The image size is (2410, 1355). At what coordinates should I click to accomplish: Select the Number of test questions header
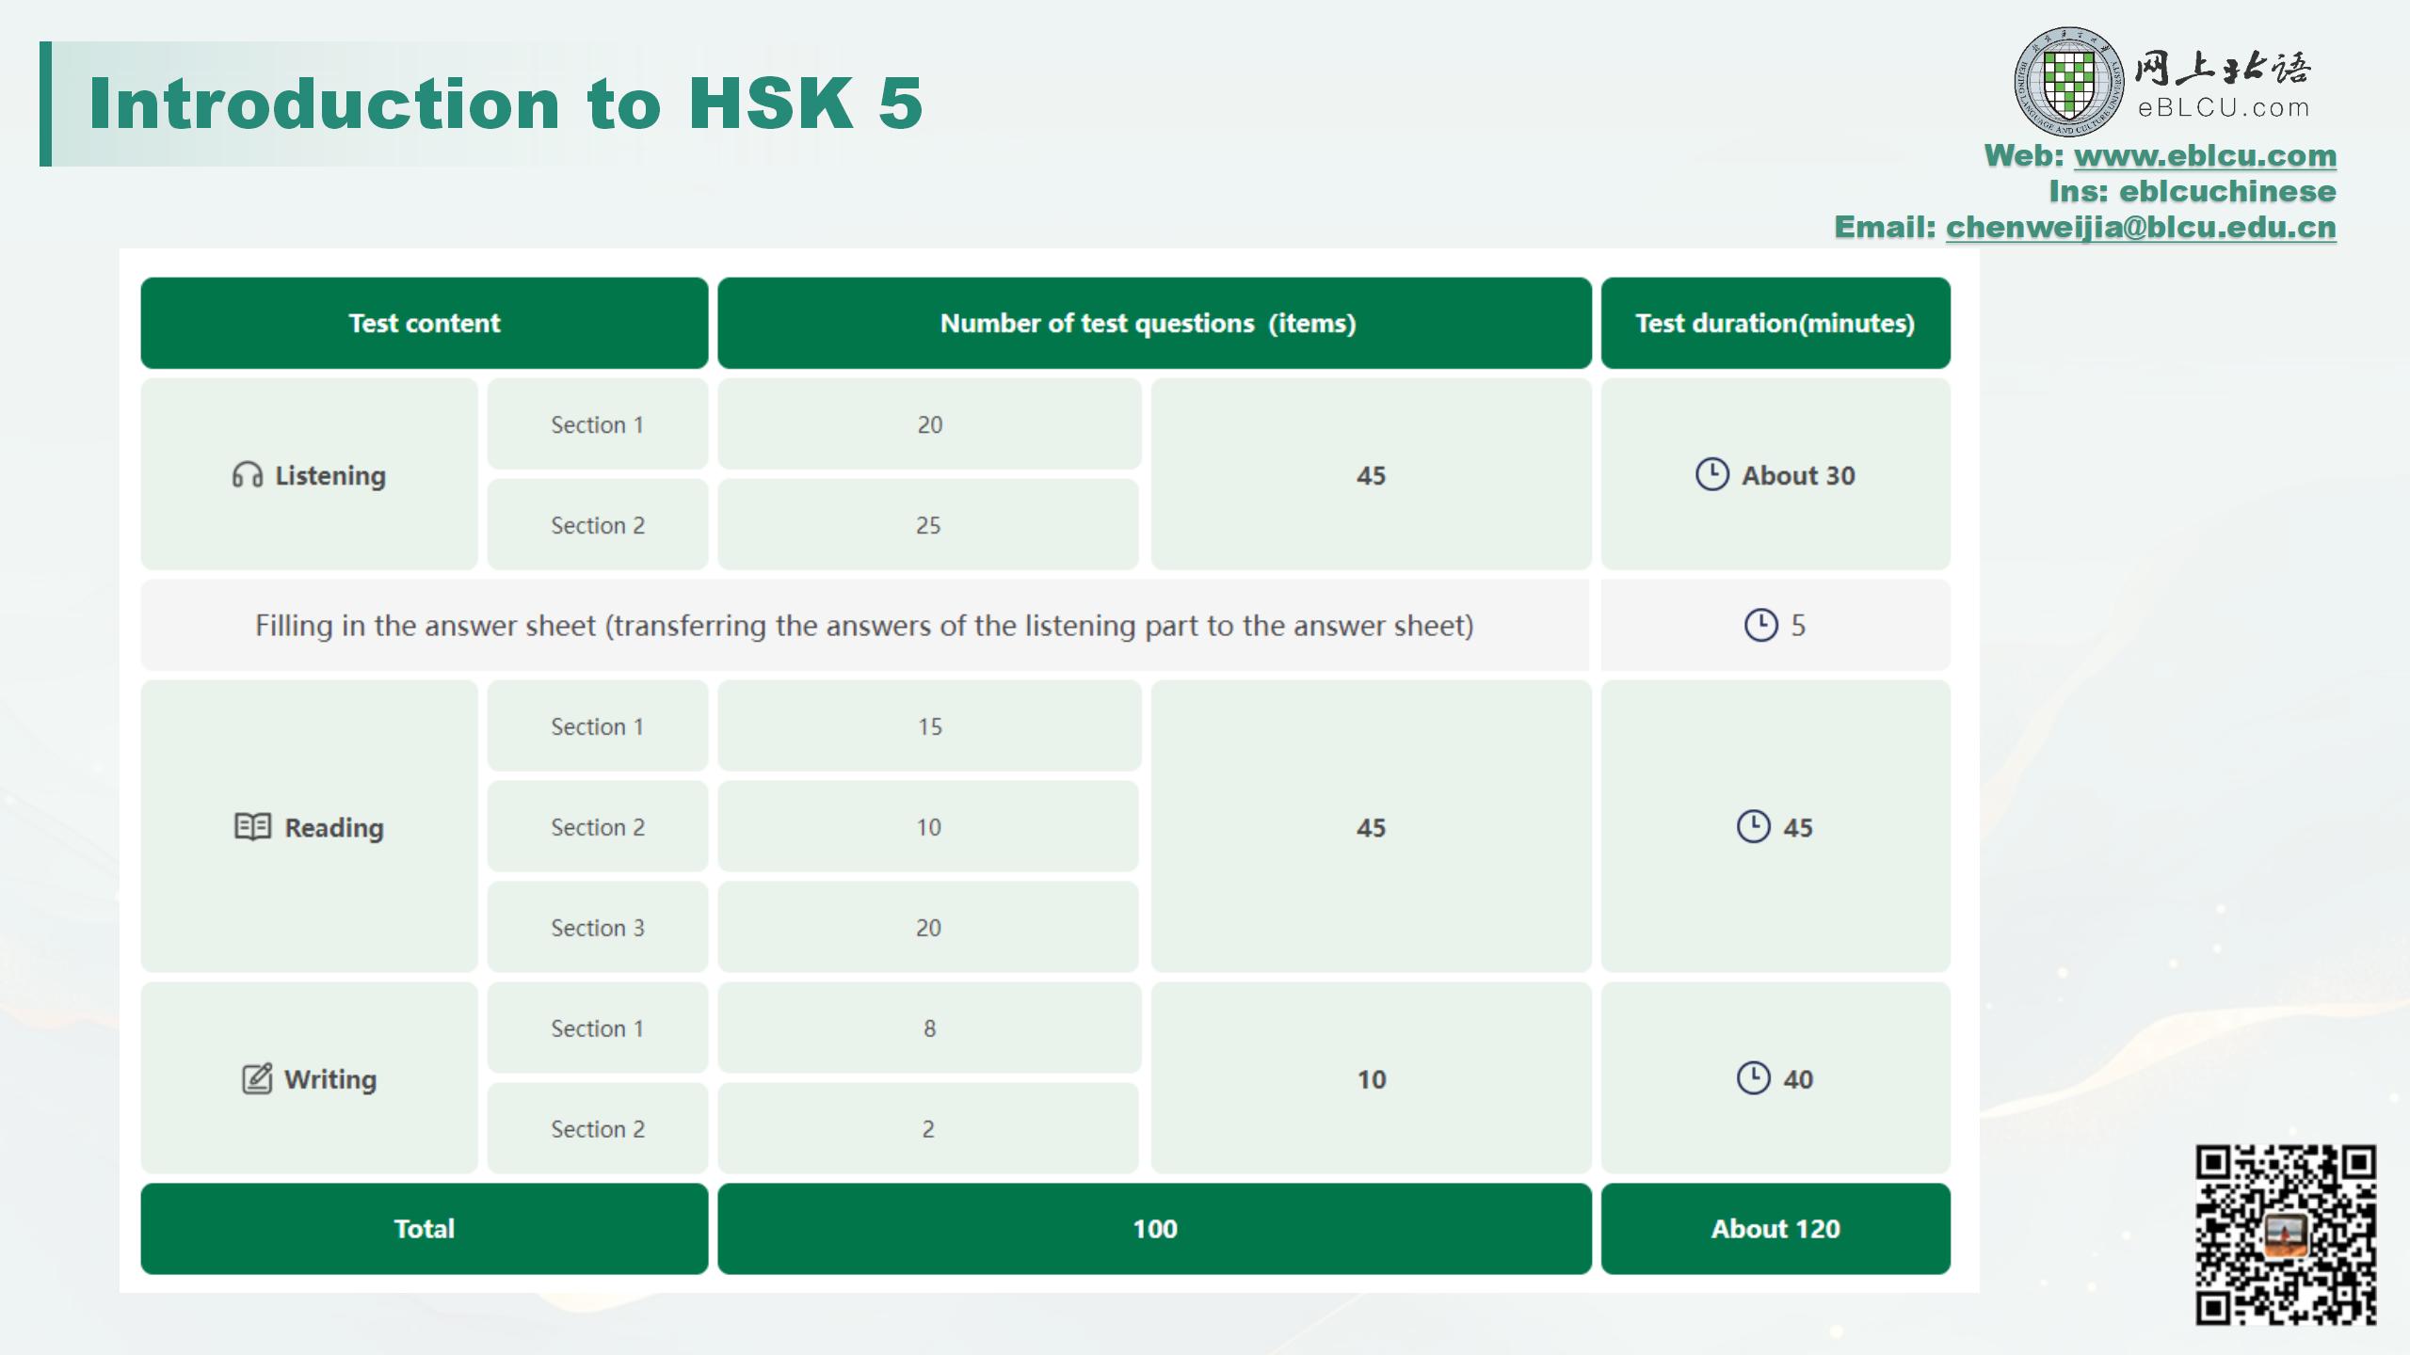[1154, 323]
